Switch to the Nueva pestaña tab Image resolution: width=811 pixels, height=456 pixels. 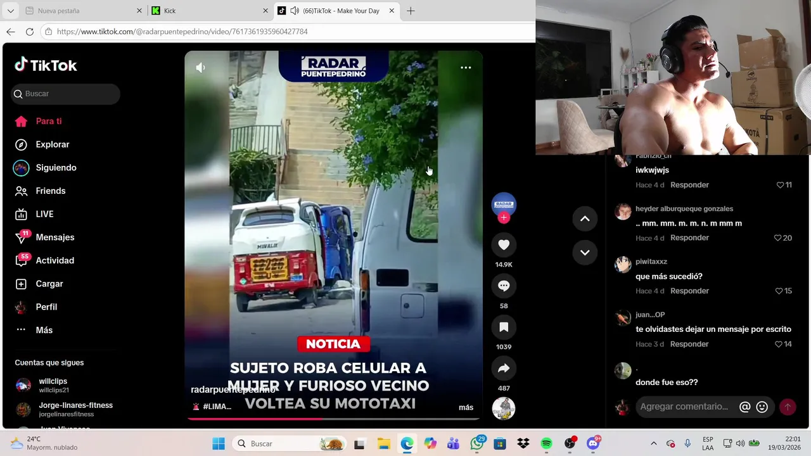click(x=82, y=11)
